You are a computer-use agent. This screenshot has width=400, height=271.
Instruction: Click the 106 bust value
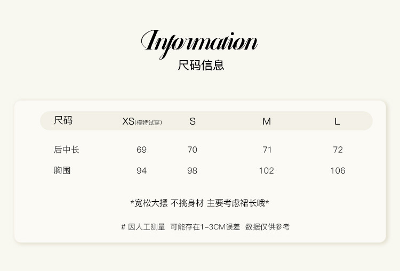pyautogui.click(x=338, y=171)
